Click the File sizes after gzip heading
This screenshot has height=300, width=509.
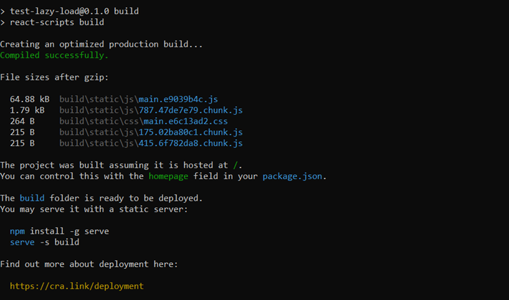pos(54,77)
